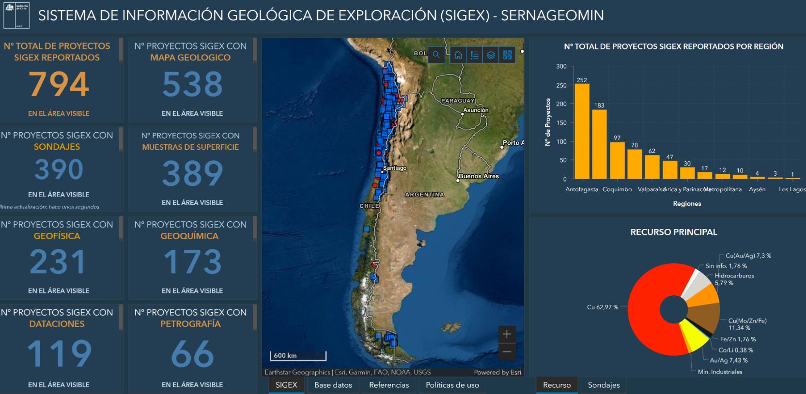Click the Muestras de Superficie value 389
This screenshot has height=394, width=806.
click(x=192, y=173)
